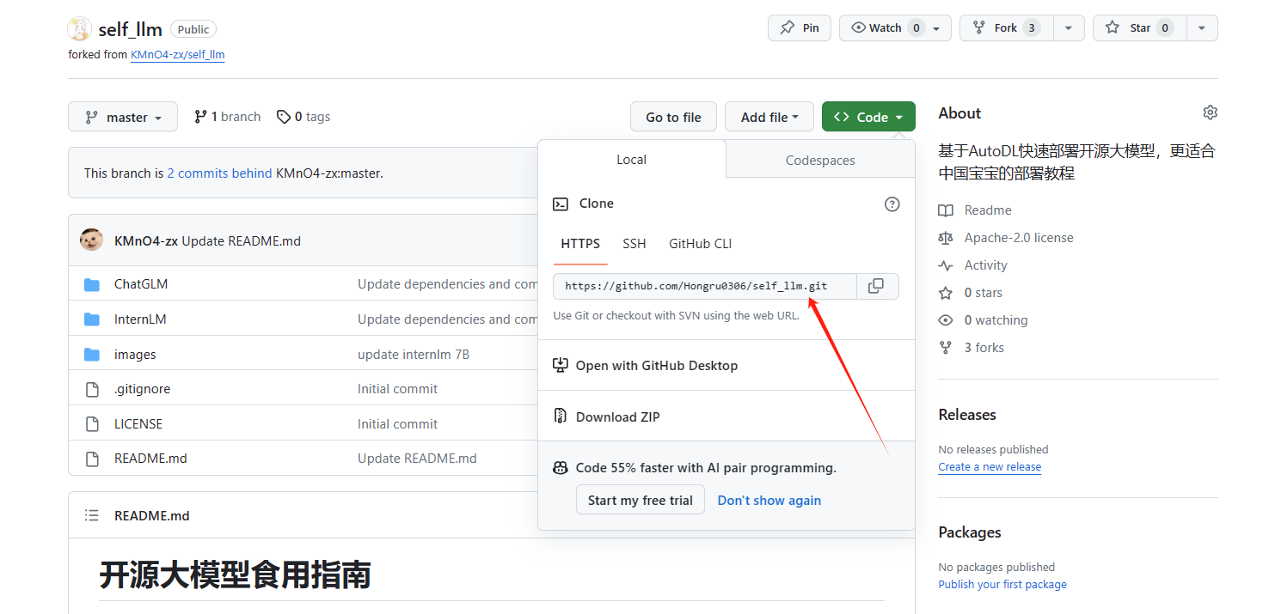Screen dimensions: 1269x614
Task: Open the Add file dropdown
Action: click(x=769, y=117)
